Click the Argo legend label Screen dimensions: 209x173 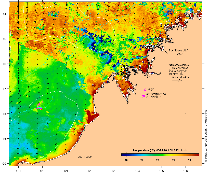151,89
